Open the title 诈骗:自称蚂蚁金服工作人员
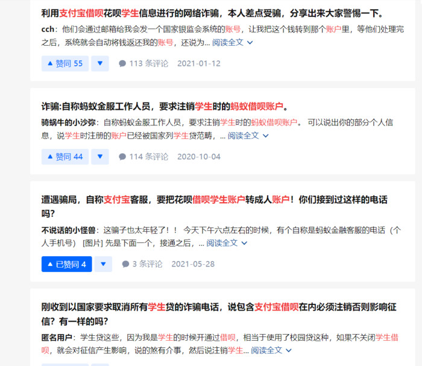 coord(165,106)
